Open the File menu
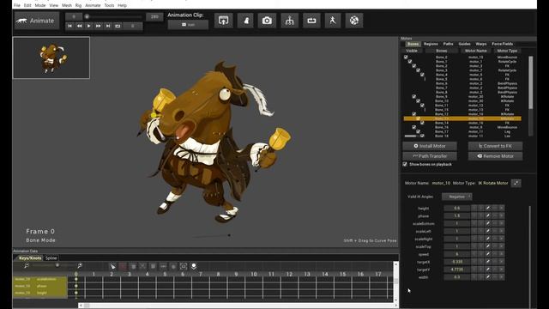Screen dimensions: 549x309 coord(17,5)
